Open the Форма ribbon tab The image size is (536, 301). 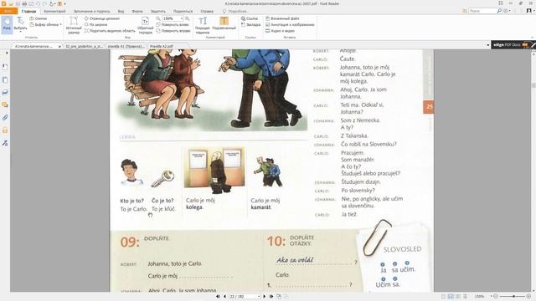(137, 11)
